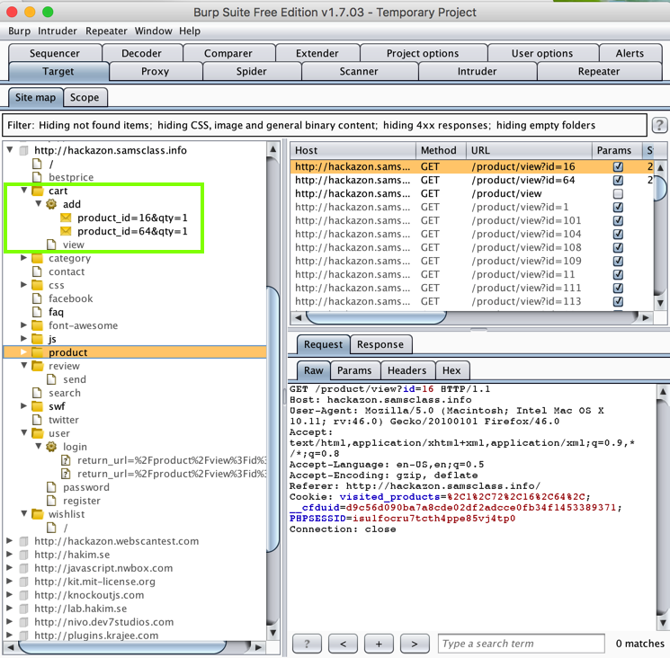Click the gear icon next to login
670x658 pixels.
(x=51, y=447)
